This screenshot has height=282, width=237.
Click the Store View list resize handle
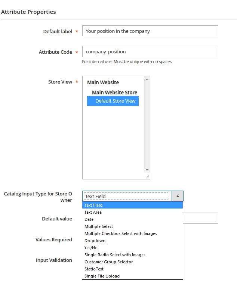pos(147,177)
